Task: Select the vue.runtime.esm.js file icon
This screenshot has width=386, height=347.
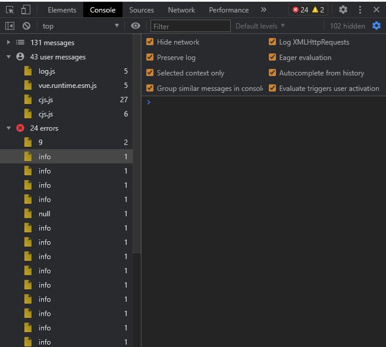Action: click(x=28, y=86)
